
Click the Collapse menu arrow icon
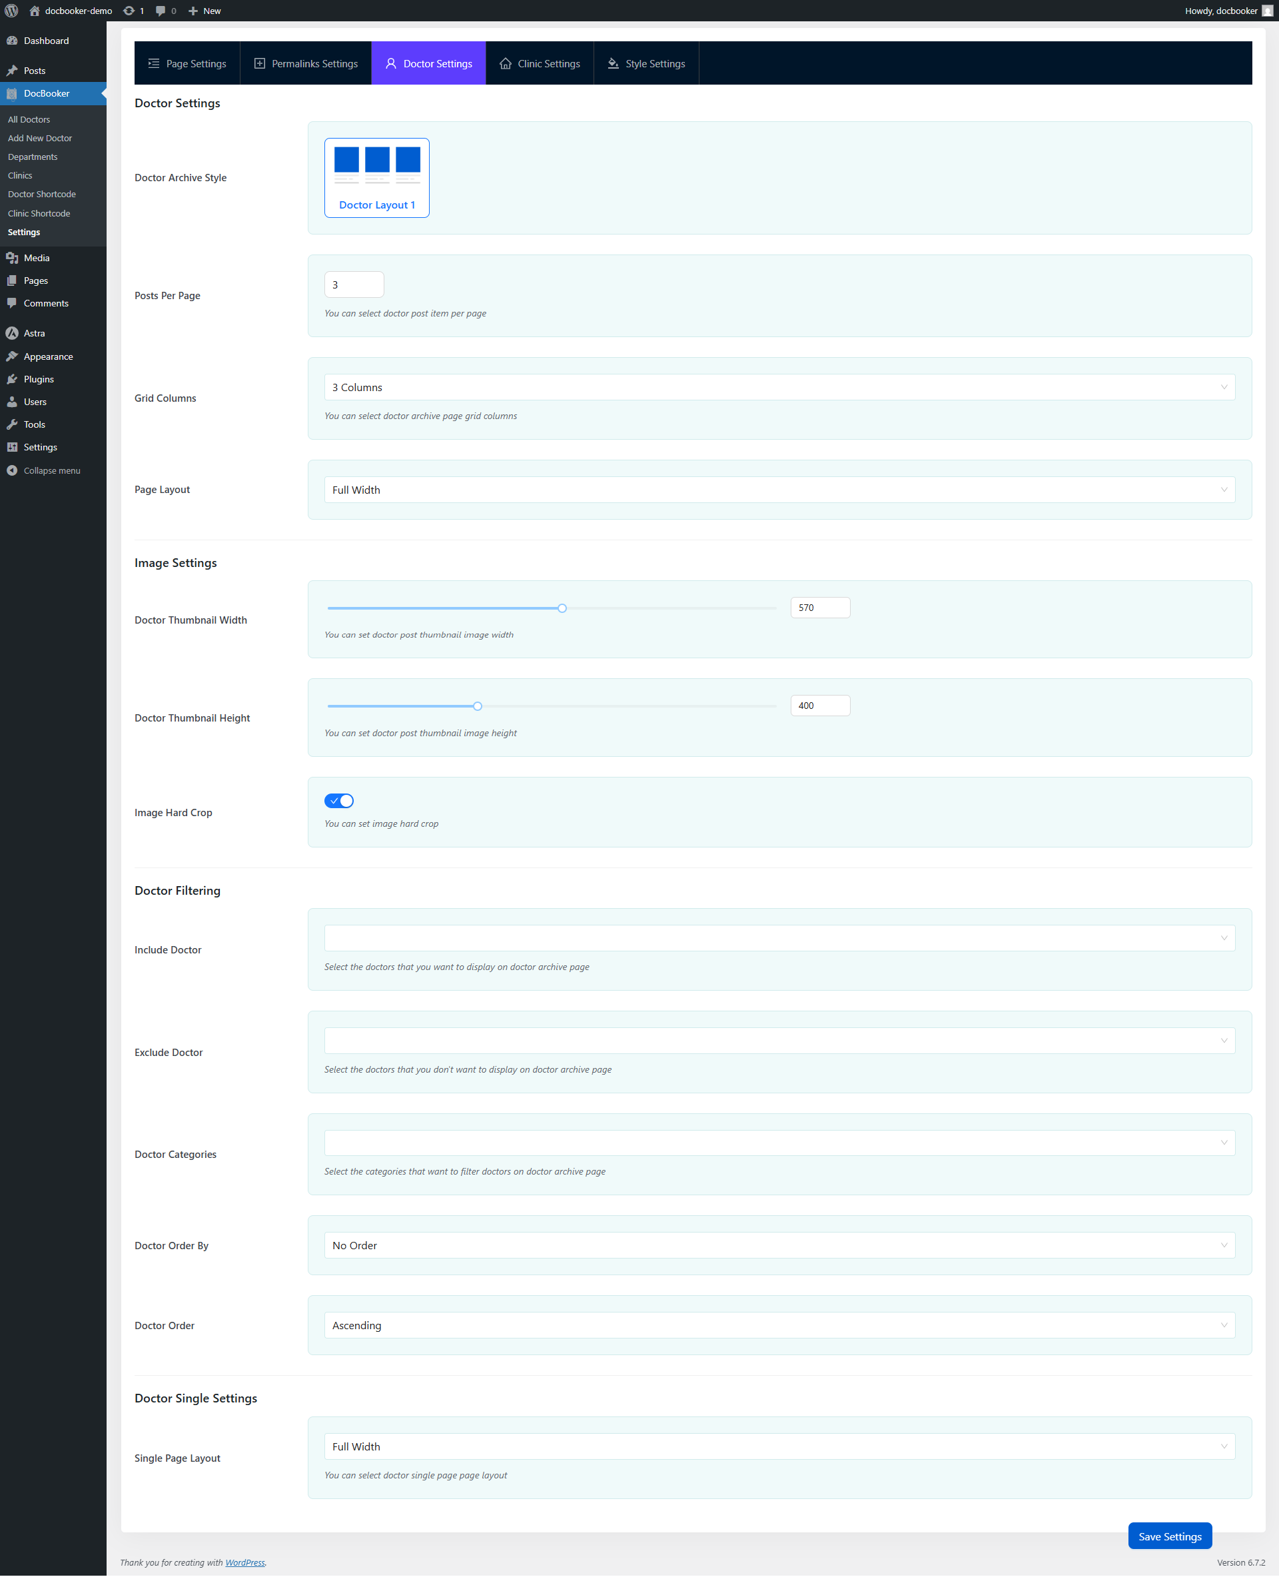coord(12,471)
